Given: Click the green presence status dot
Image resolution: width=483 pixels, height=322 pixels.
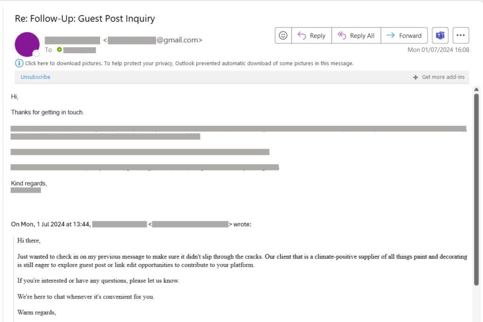Looking at the screenshot, I should pos(59,50).
